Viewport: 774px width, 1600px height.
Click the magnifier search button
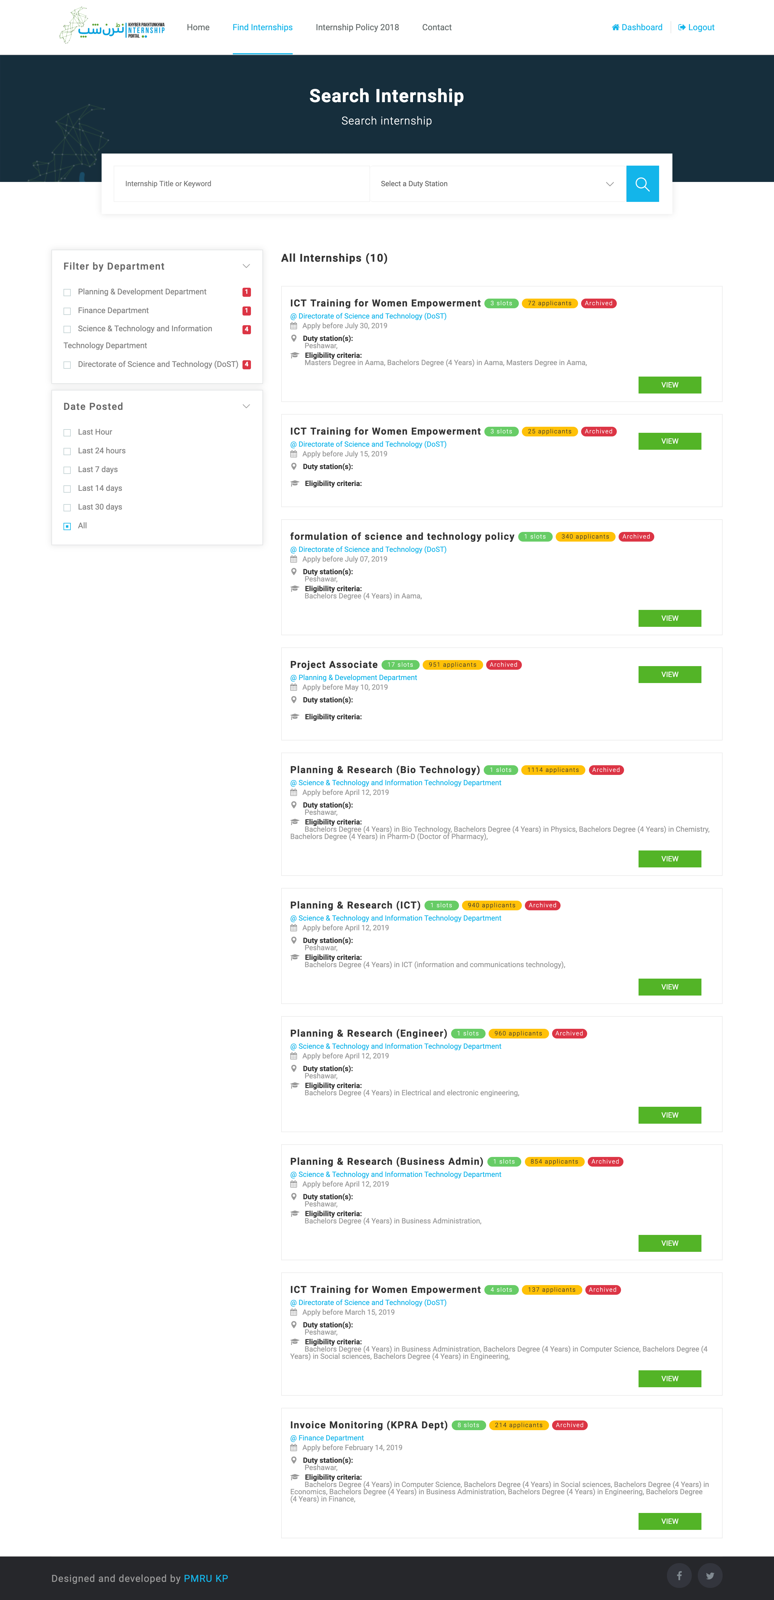(642, 184)
